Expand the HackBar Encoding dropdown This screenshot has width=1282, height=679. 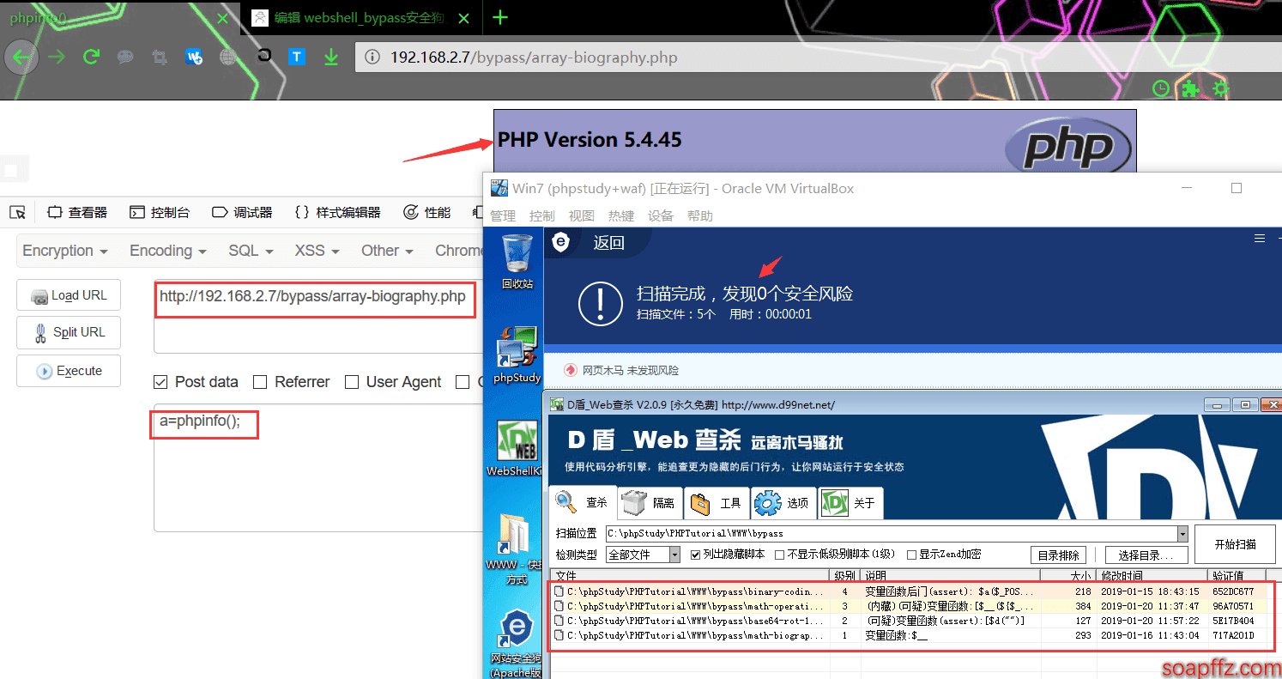coord(168,251)
